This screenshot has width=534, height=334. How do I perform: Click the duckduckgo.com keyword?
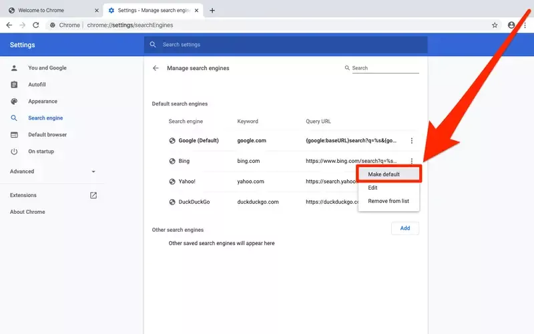tap(258, 202)
